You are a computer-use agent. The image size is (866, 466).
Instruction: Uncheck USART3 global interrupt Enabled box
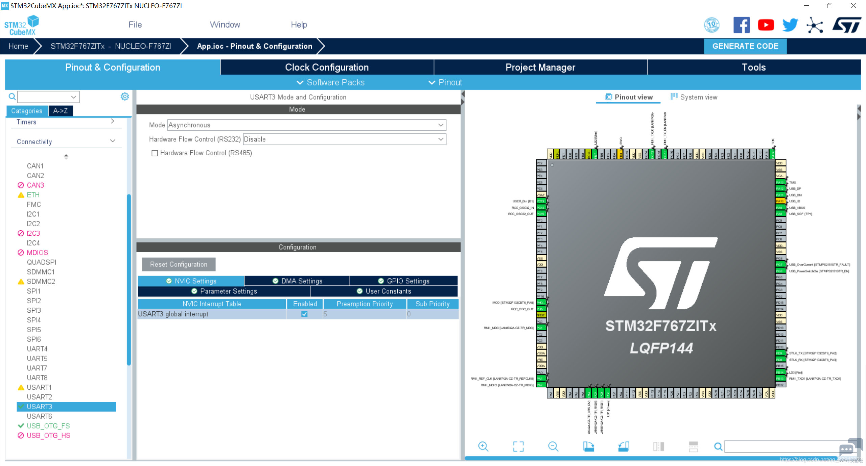304,314
